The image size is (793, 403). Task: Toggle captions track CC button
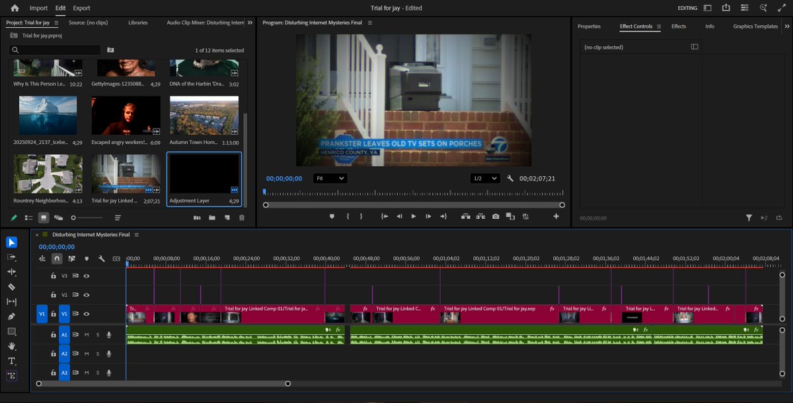(x=117, y=259)
